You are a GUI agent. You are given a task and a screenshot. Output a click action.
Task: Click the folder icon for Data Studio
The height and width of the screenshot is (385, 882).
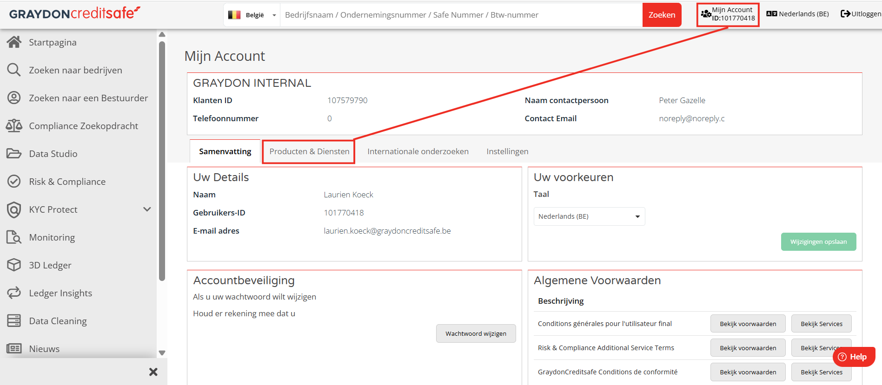[14, 154]
